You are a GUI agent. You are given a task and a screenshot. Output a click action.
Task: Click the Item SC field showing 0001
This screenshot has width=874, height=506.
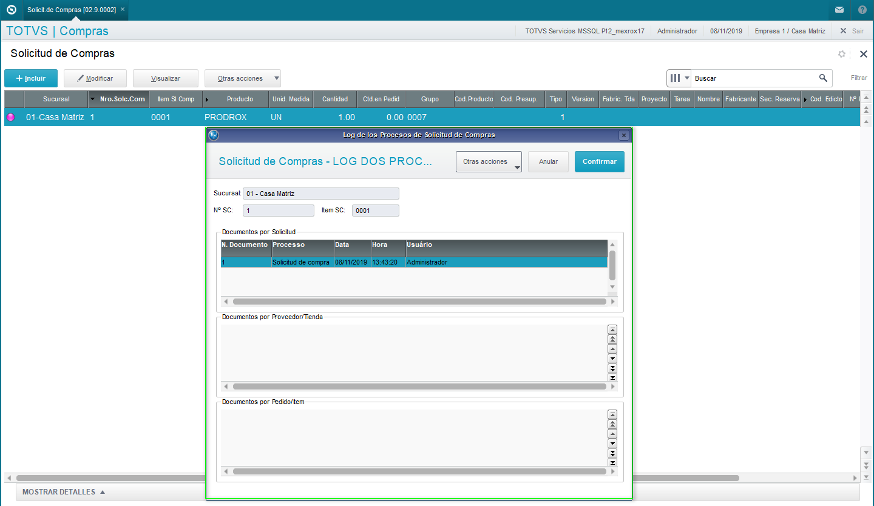pos(376,211)
